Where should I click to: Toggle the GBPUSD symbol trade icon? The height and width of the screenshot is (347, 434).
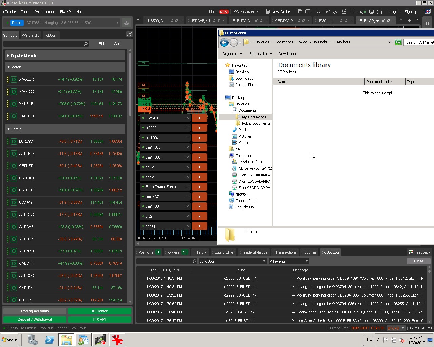tap(14, 166)
